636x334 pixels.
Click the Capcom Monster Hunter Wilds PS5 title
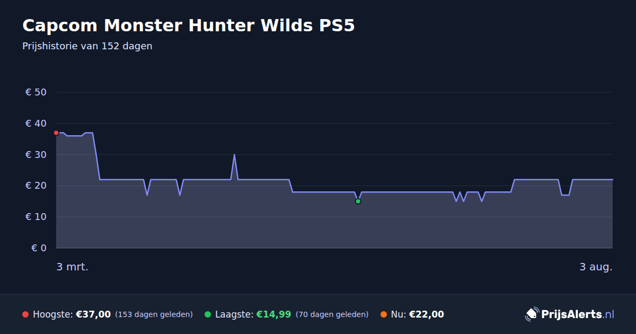point(188,25)
